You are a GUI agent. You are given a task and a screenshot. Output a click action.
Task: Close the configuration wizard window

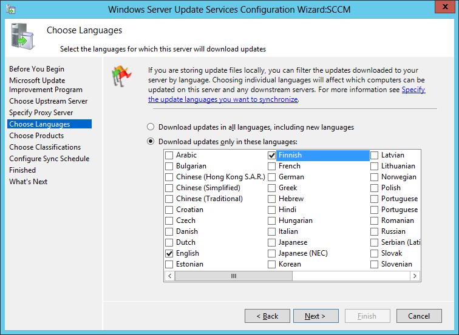tap(444, 7)
